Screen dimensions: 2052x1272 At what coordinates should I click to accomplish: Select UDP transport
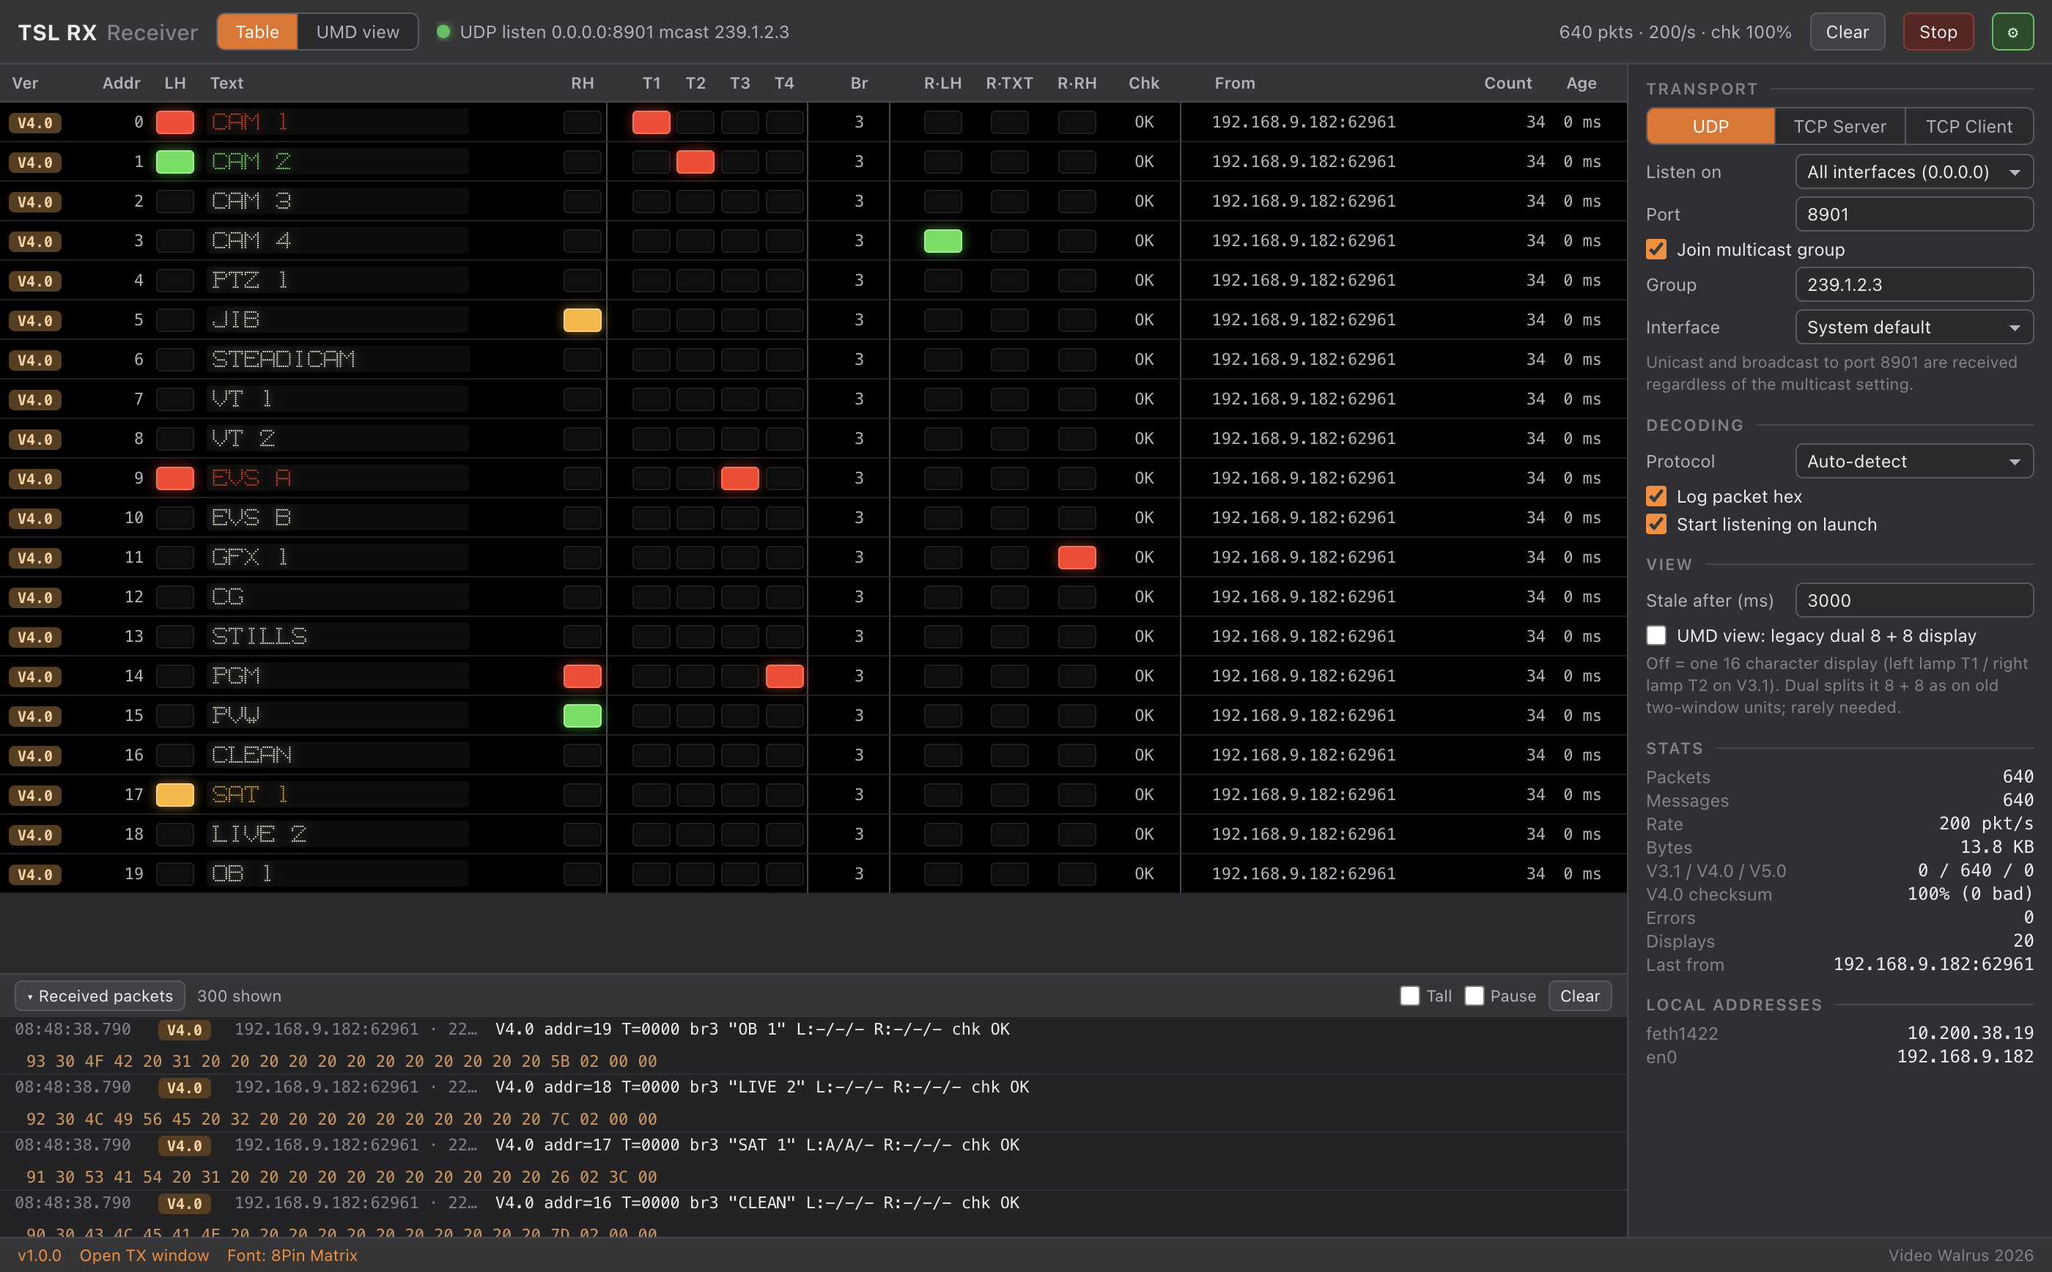click(x=1710, y=126)
